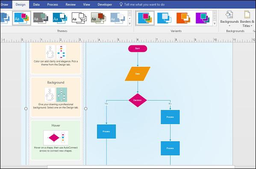Image resolution: width=256 pixels, height=169 pixels.
Task: Switch to the Data tab
Action: point(36,4)
